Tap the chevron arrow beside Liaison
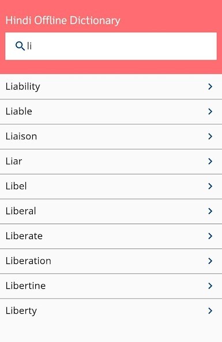Viewport: 222px width, 342px height. (210, 136)
